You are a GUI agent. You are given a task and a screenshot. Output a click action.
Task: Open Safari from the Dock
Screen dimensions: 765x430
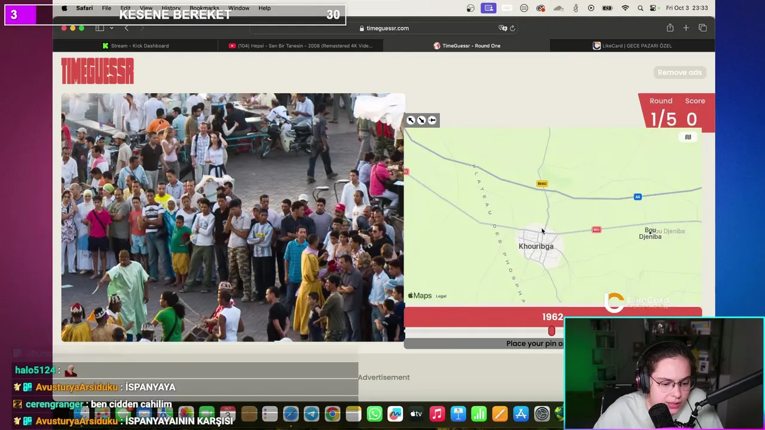[x=290, y=413]
